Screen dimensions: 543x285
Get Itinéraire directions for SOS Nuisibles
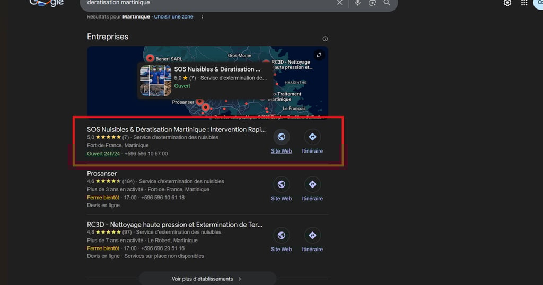pyautogui.click(x=312, y=141)
